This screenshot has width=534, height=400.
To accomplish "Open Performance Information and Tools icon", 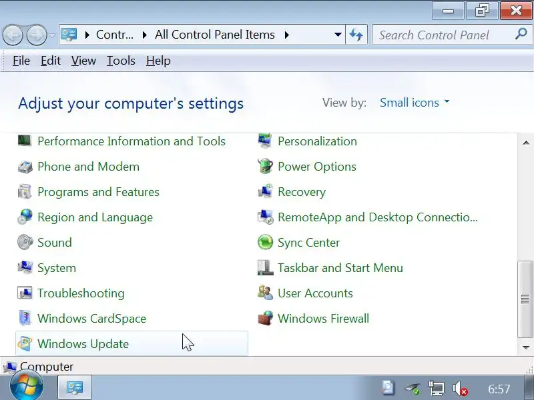I will click(25, 141).
